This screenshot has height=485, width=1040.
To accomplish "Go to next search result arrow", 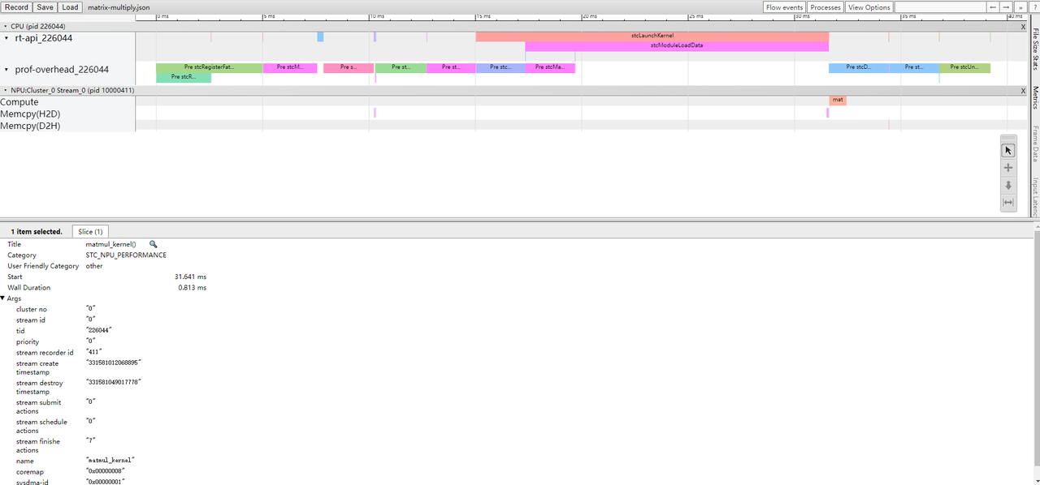I will click(1005, 7).
